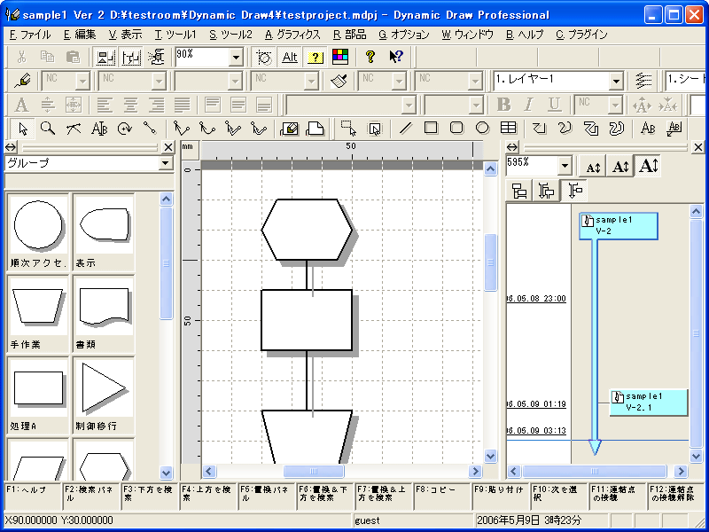Viewport: 709px width, 532px height.
Task: Pick the 処理A rectangle shape
Action: pos(38,395)
